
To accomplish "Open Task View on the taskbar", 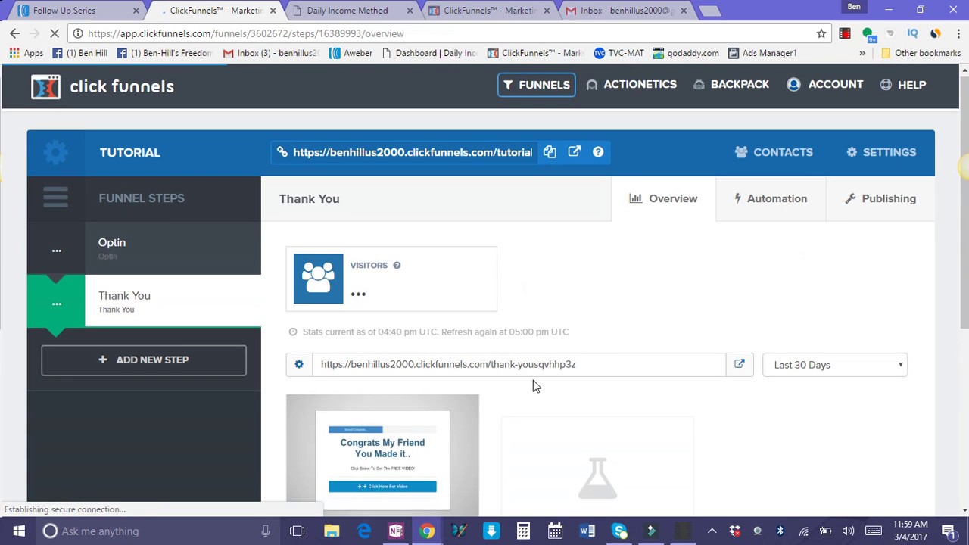I will coord(297,531).
